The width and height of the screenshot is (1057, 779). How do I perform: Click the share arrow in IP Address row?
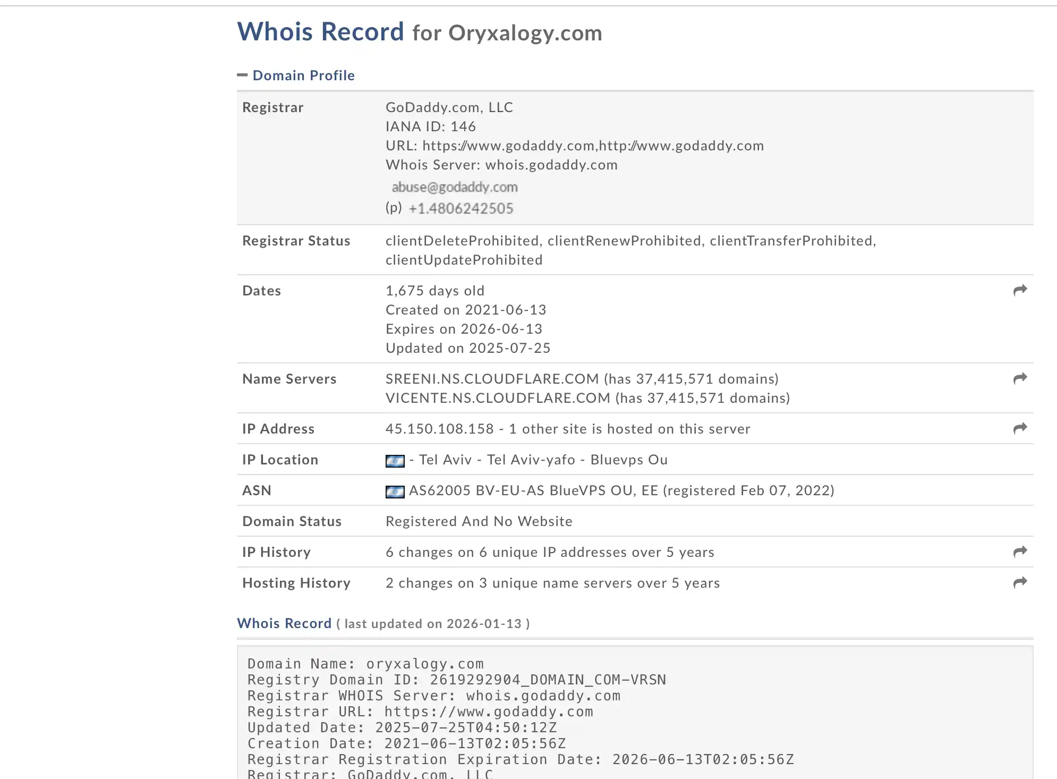tap(1020, 428)
